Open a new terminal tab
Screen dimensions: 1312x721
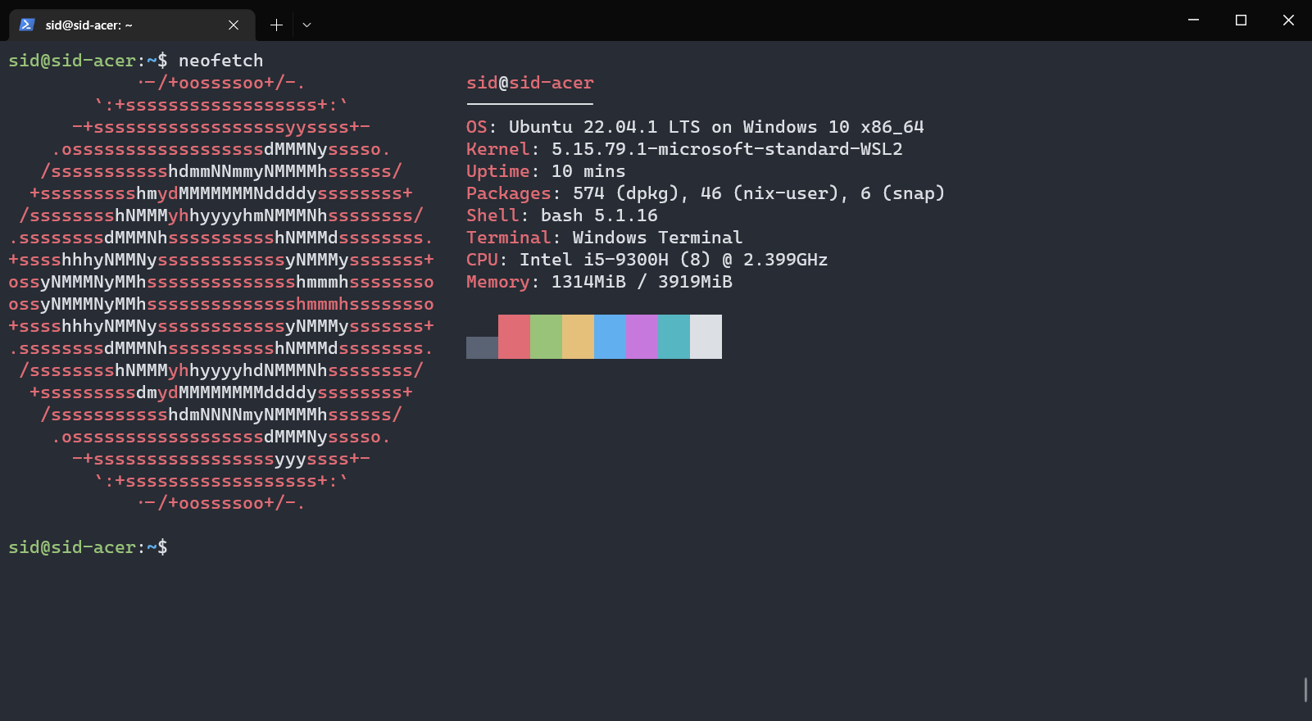[x=276, y=25]
